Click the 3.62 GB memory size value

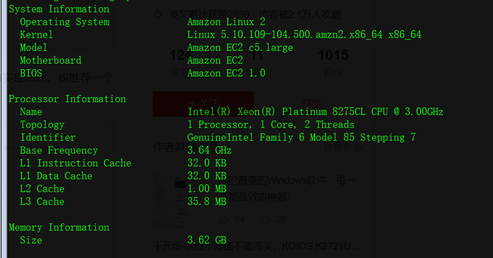207,240
